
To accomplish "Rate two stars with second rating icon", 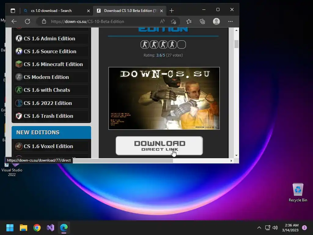I will click(x=154, y=44).
